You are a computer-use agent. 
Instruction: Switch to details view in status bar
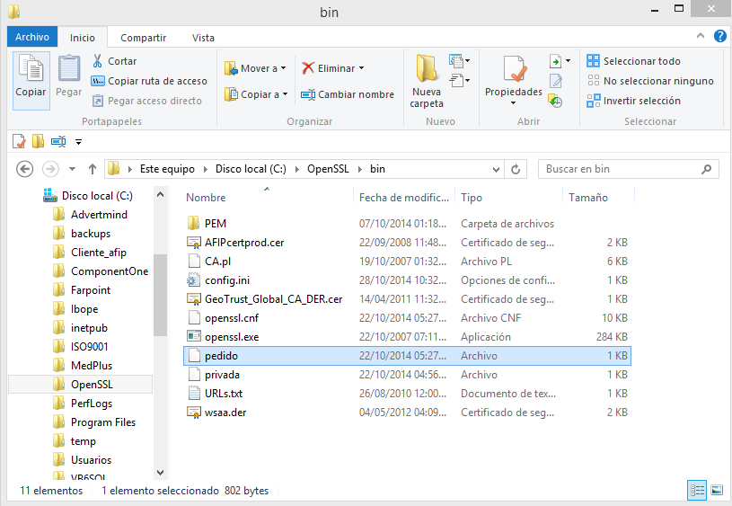tap(697, 490)
